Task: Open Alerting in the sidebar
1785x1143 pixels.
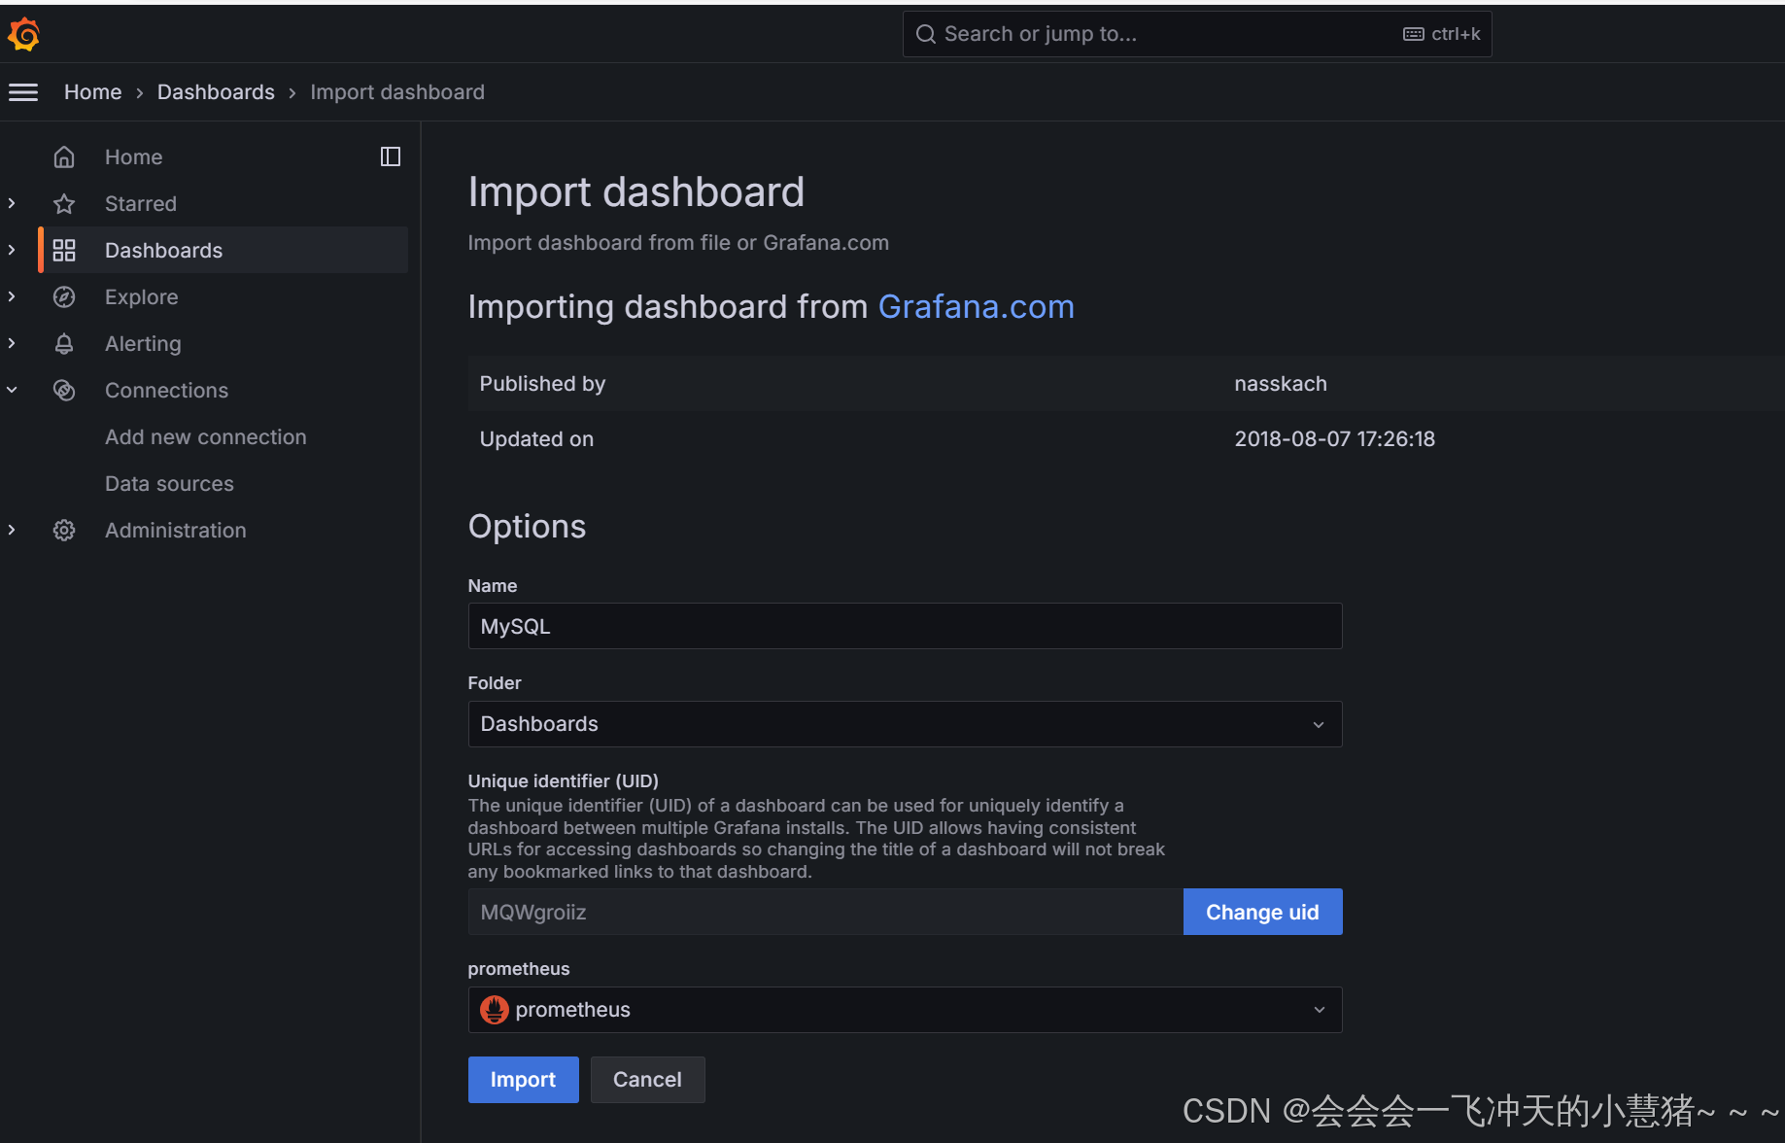Action: (143, 343)
